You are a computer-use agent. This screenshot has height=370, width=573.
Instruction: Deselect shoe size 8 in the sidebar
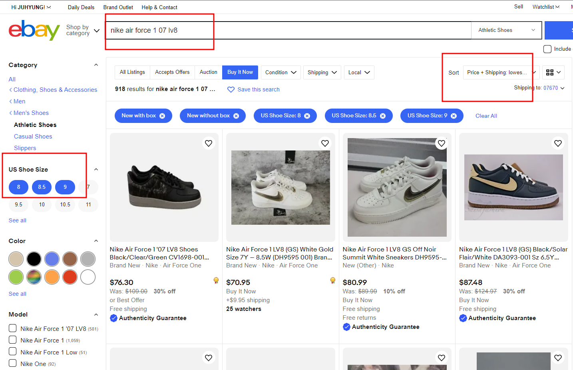(18, 187)
